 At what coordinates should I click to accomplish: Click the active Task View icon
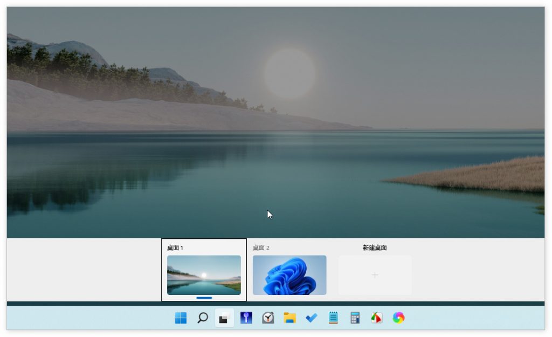tap(224, 318)
